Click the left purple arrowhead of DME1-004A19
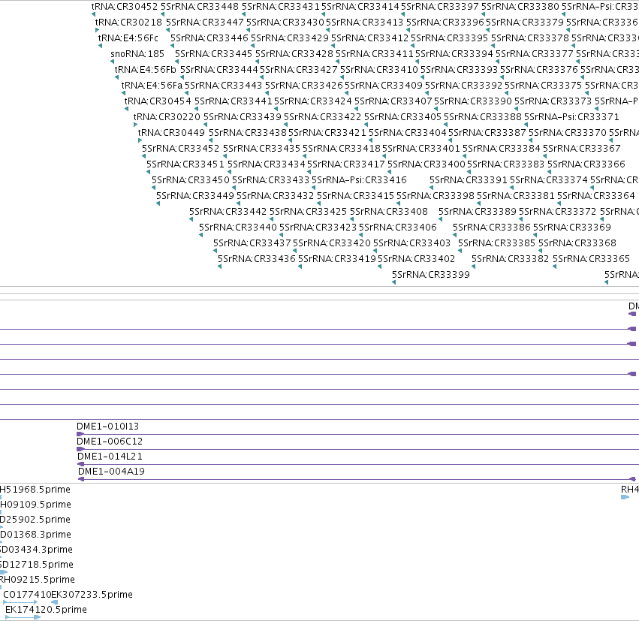This screenshot has height=621, width=639. [81, 479]
